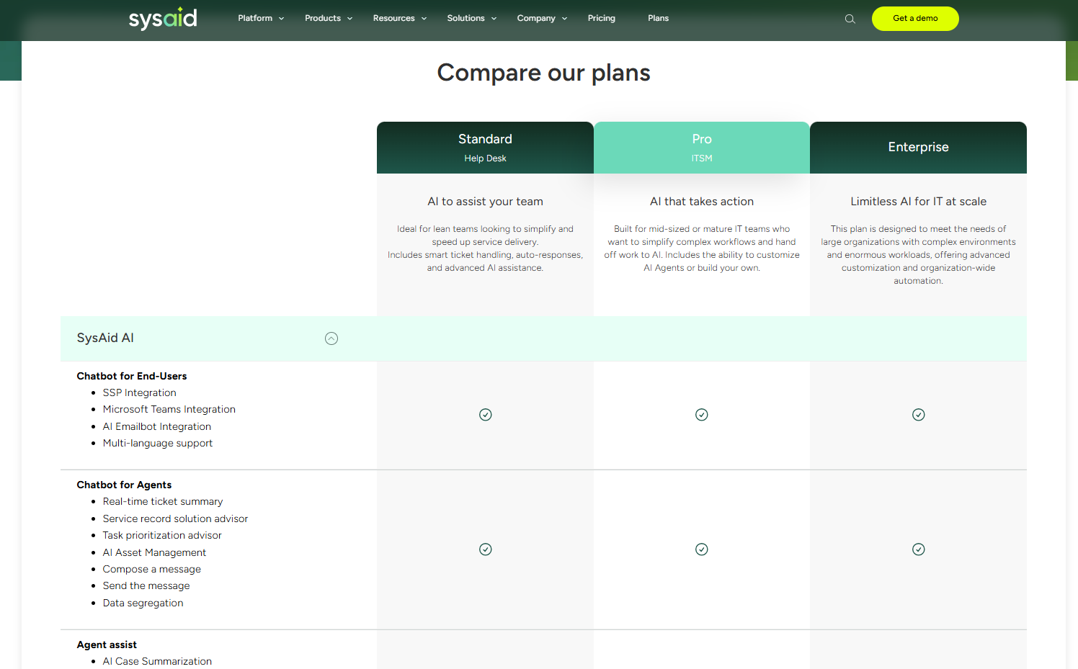Click the Agent assist heading
Viewport: 1078px width, 669px height.
(107, 645)
